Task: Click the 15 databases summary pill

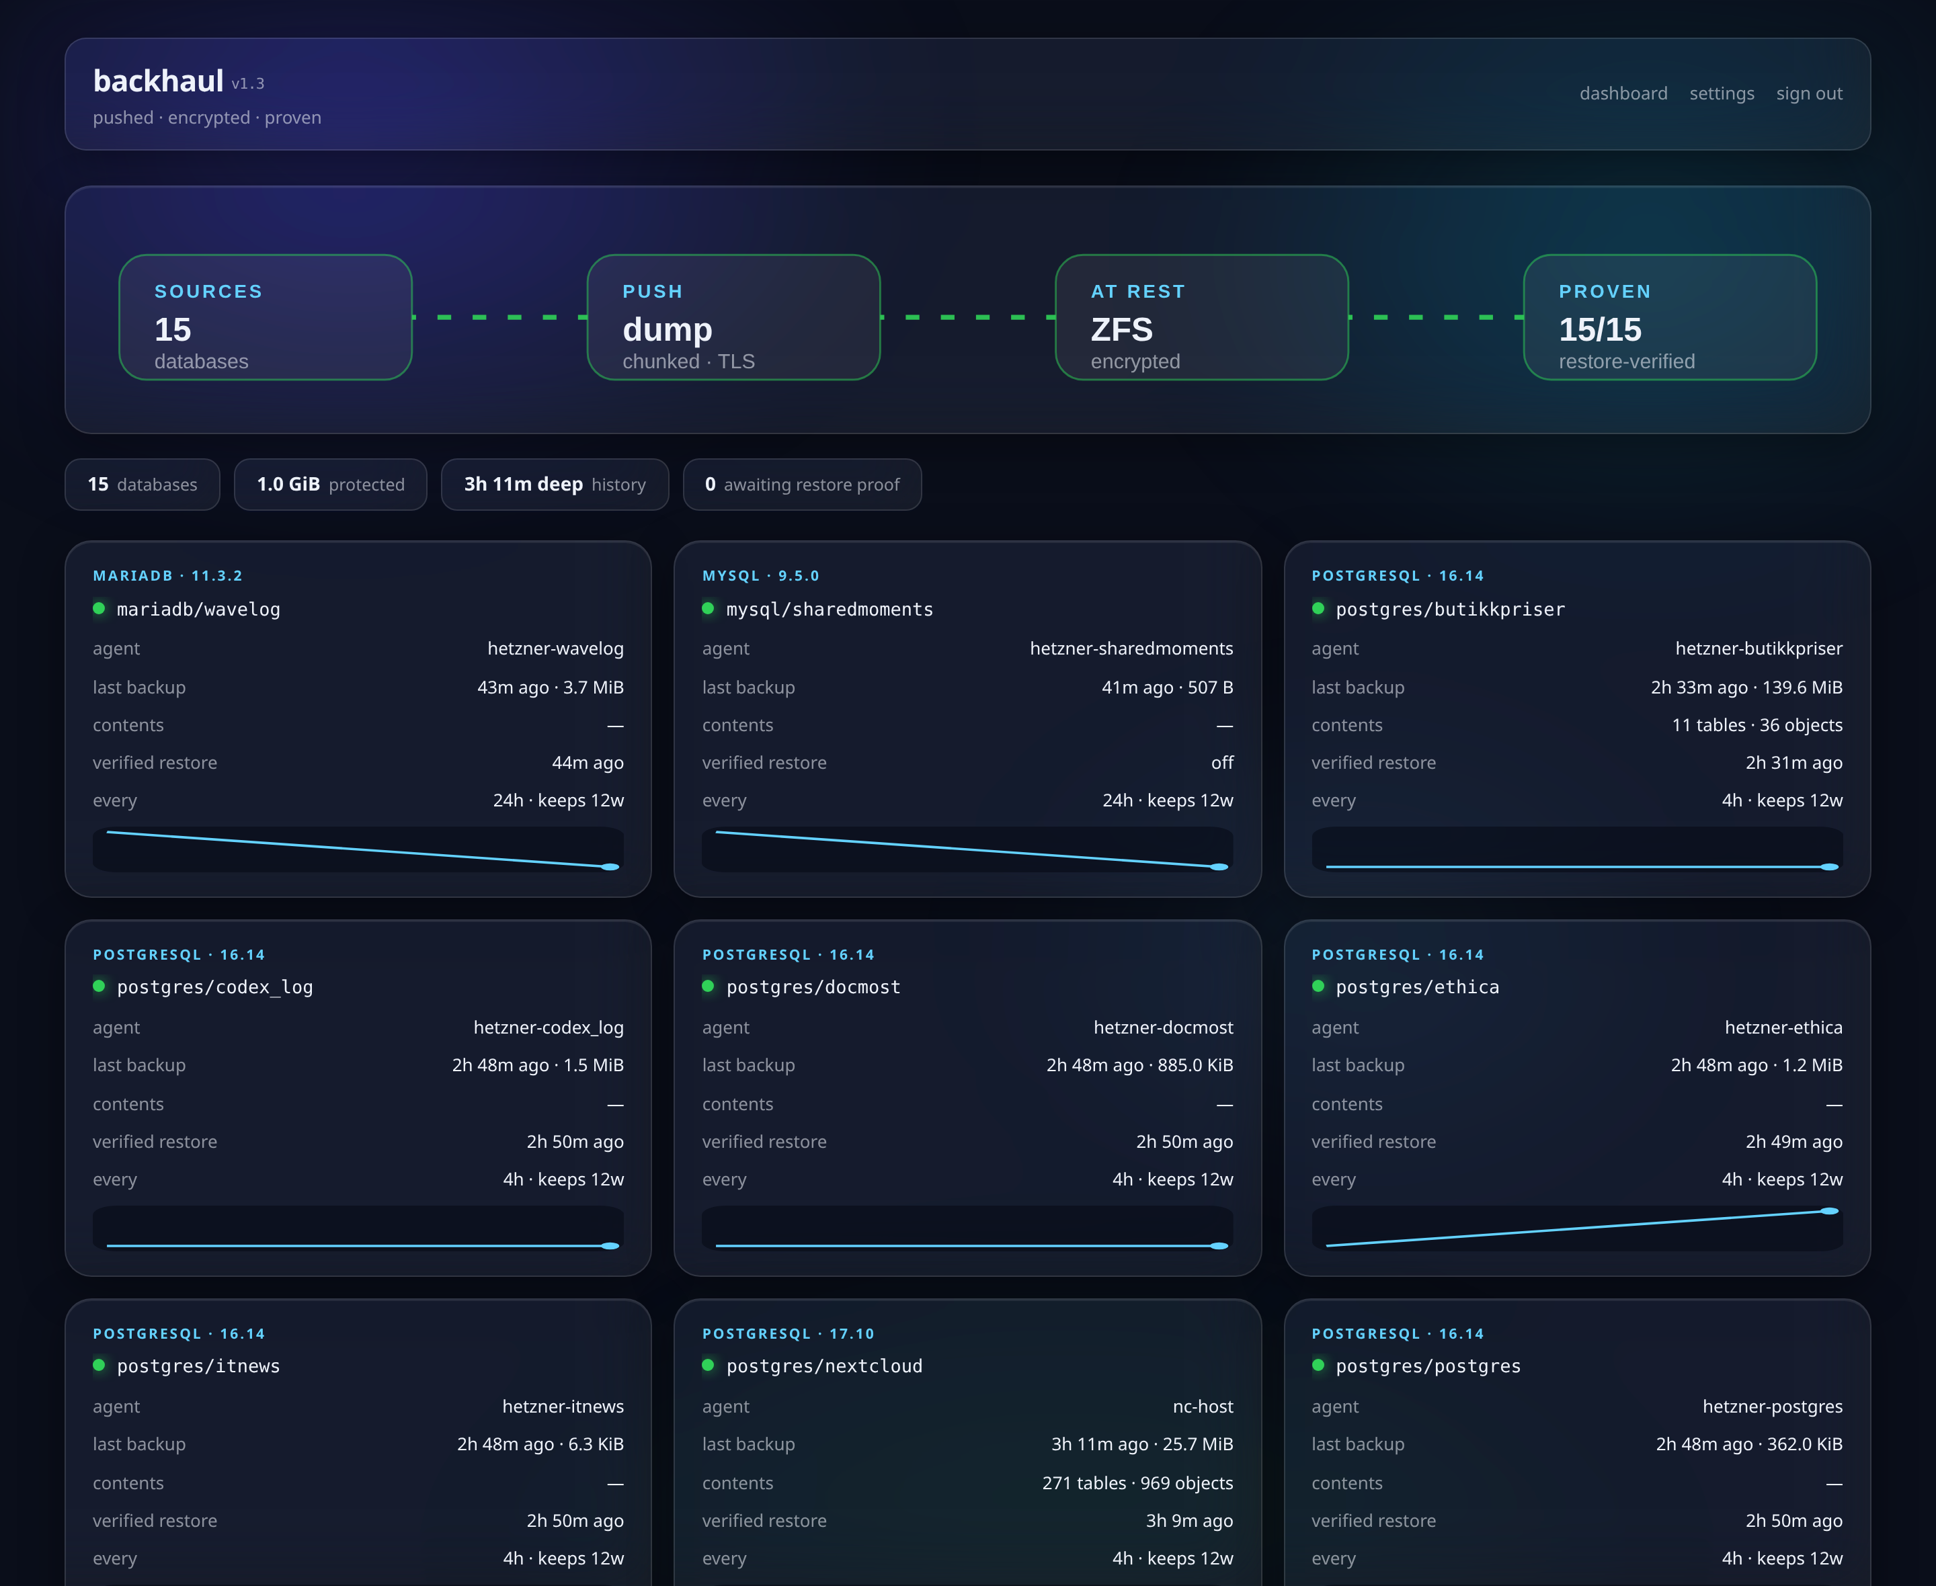Action: [x=143, y=485]
